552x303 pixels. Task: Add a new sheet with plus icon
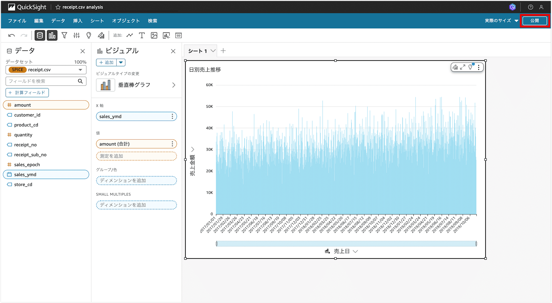(x=223, y=51)
